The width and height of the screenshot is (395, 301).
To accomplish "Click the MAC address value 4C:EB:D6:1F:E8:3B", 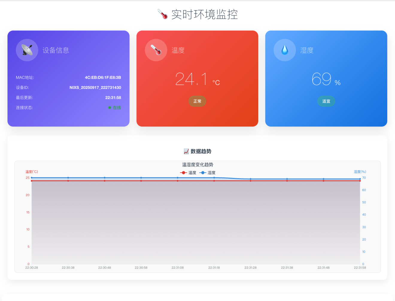I will tap(103, 77).
